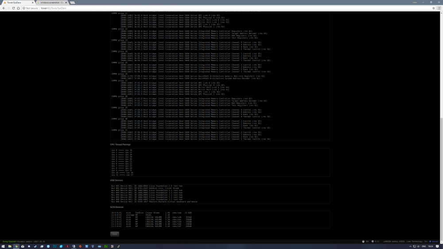Click the Not secure site info indicator
Viewport: 443px width, 249px height.
pos(30,8)
